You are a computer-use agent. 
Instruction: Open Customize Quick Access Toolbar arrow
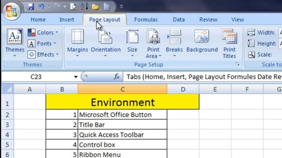tap(122, 7)
